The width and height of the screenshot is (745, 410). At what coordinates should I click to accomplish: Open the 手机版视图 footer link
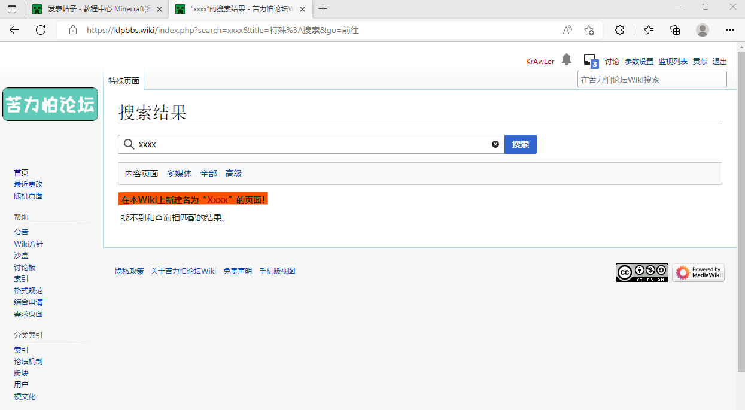tap(277, 271)
